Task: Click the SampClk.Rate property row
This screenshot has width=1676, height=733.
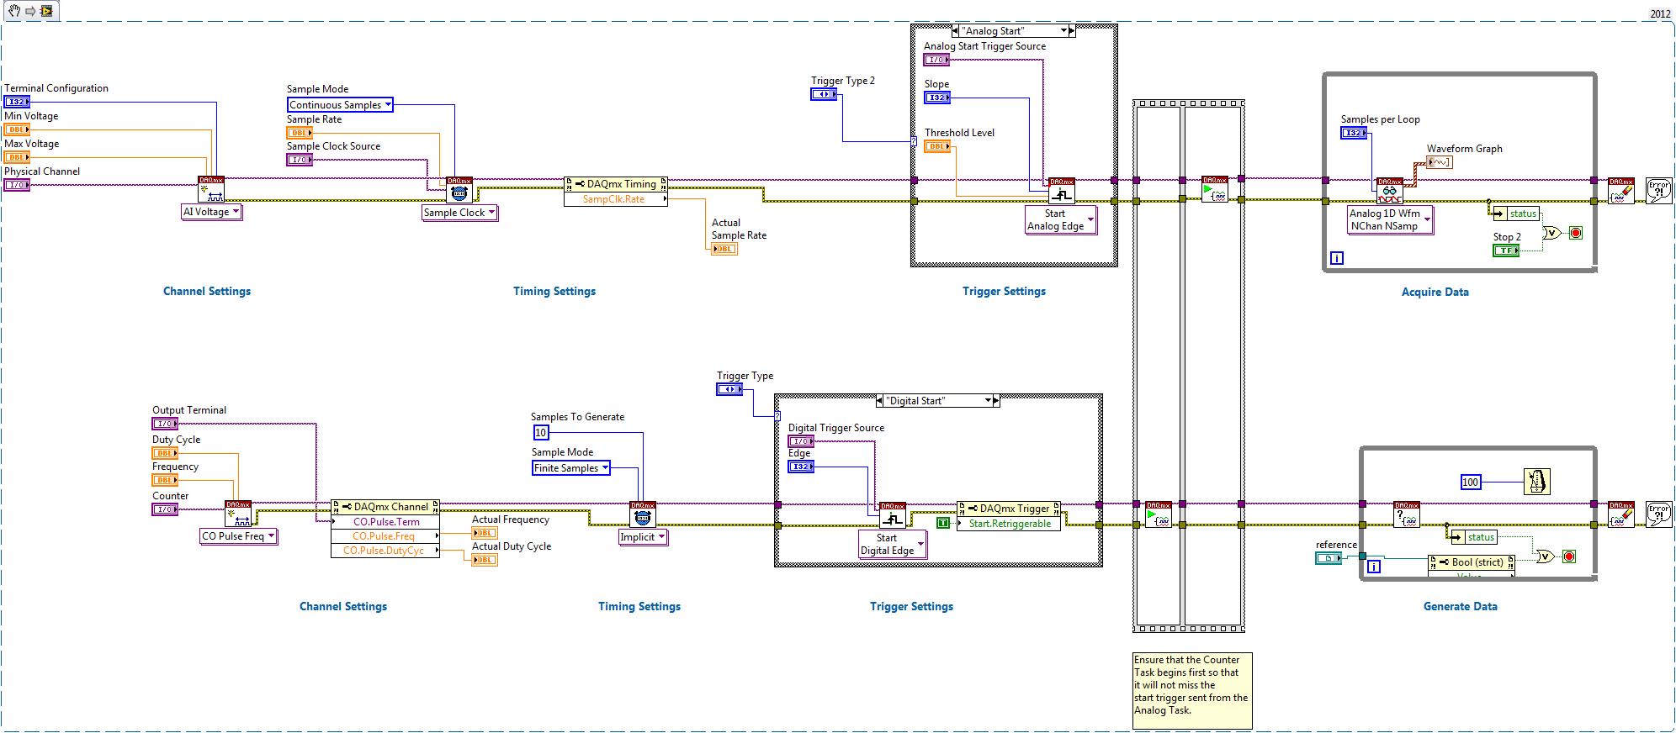Action: coord(616,199)
